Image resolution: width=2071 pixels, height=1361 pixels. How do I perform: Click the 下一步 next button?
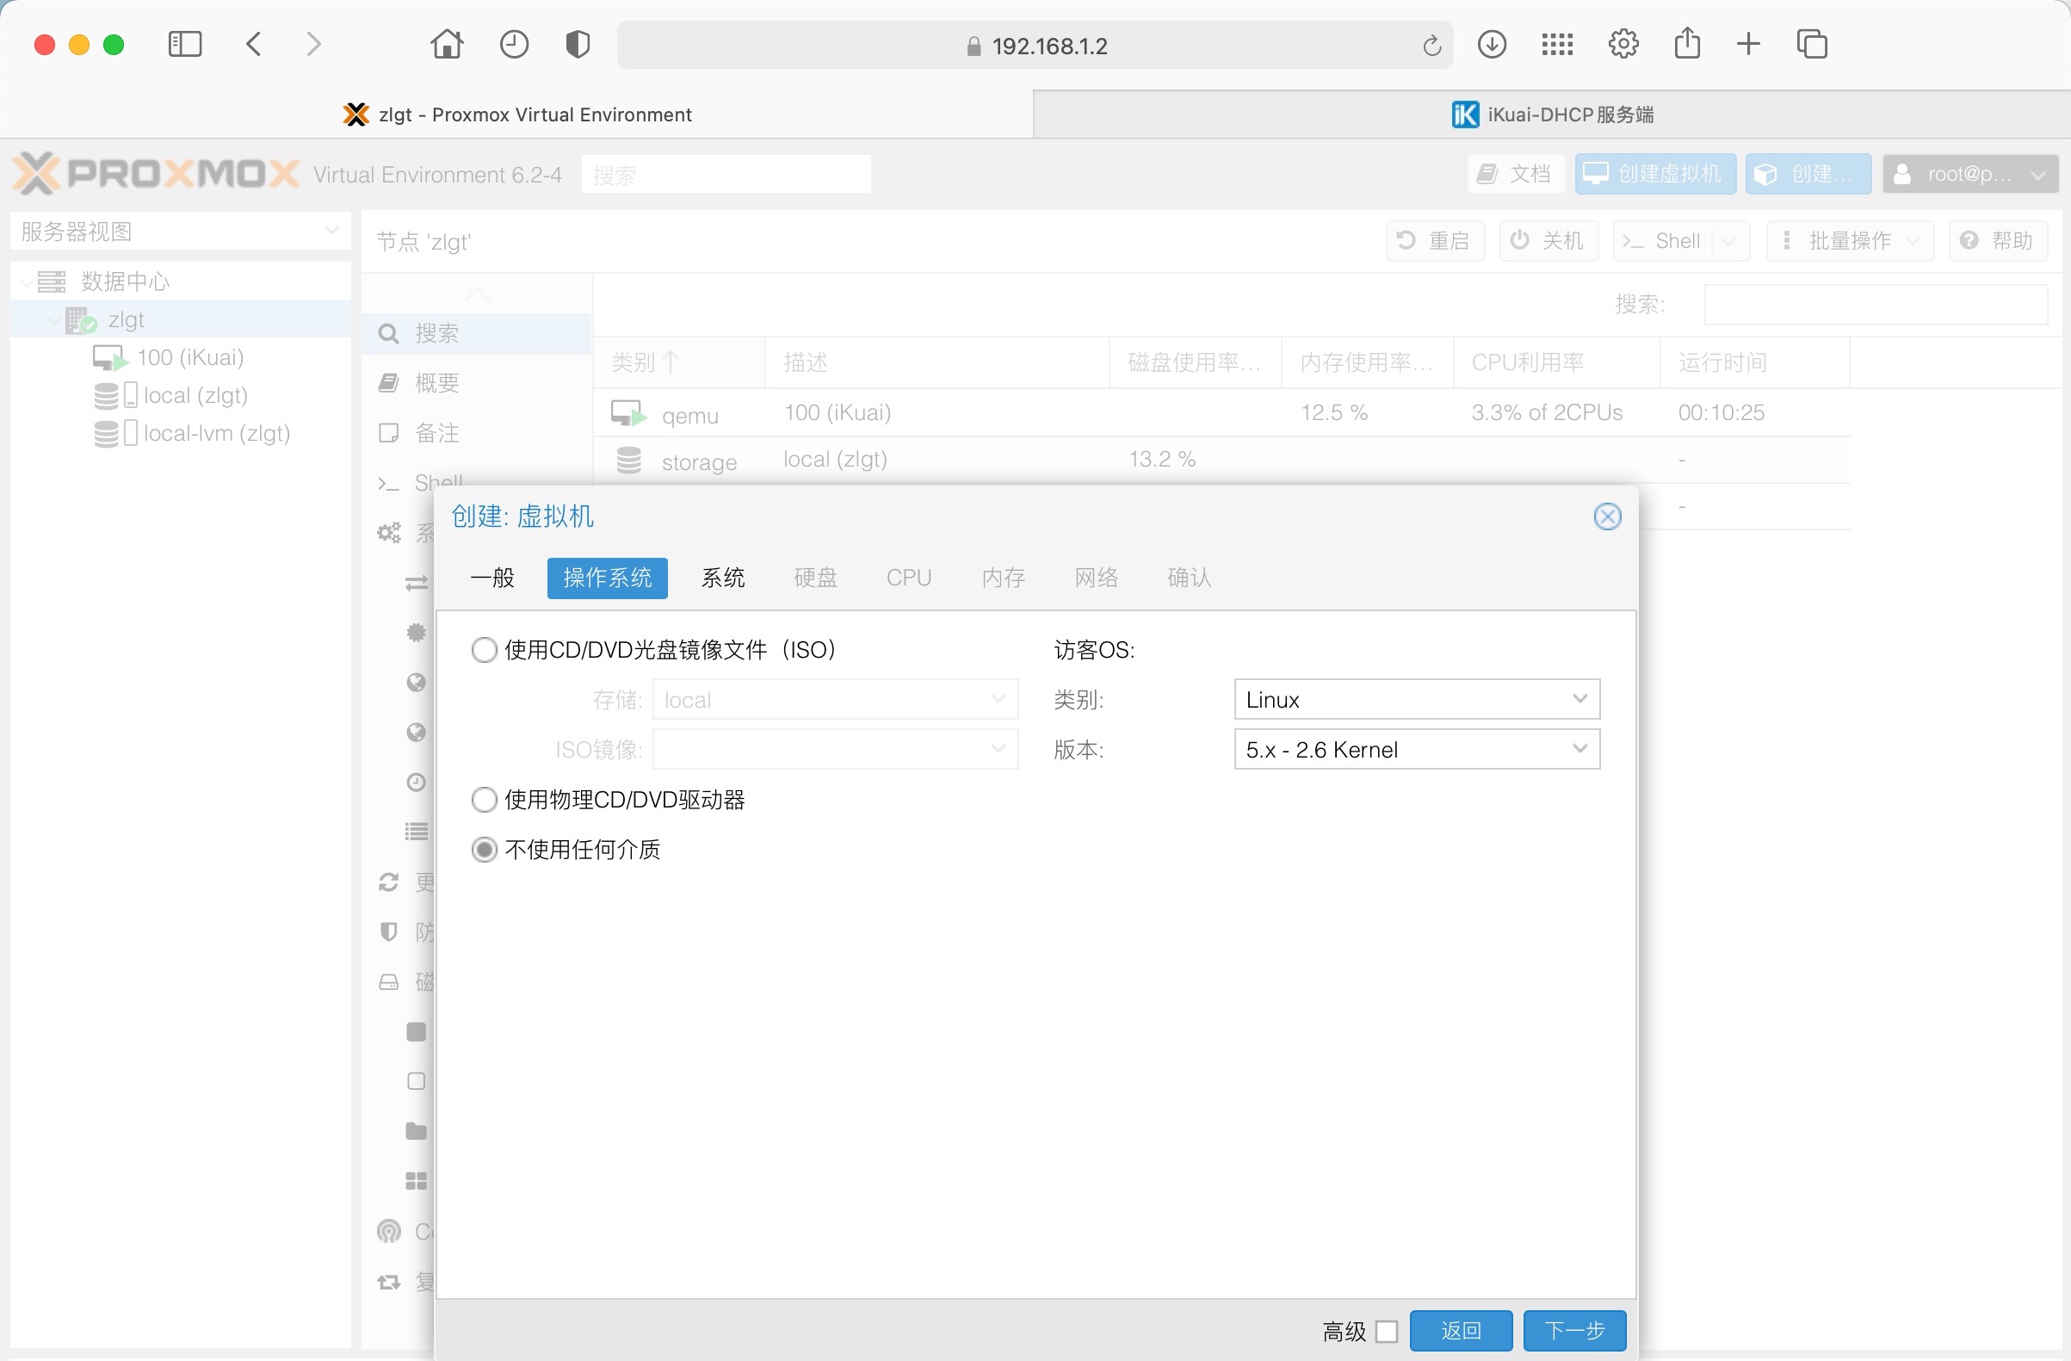click(x=1573, y=1331)
